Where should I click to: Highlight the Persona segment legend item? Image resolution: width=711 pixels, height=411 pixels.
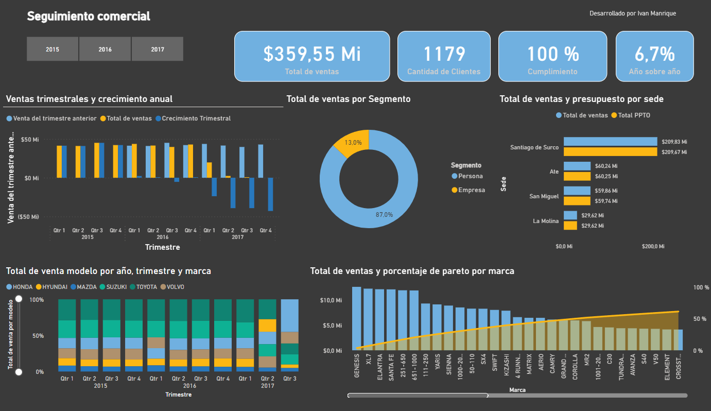coord(467,176)
